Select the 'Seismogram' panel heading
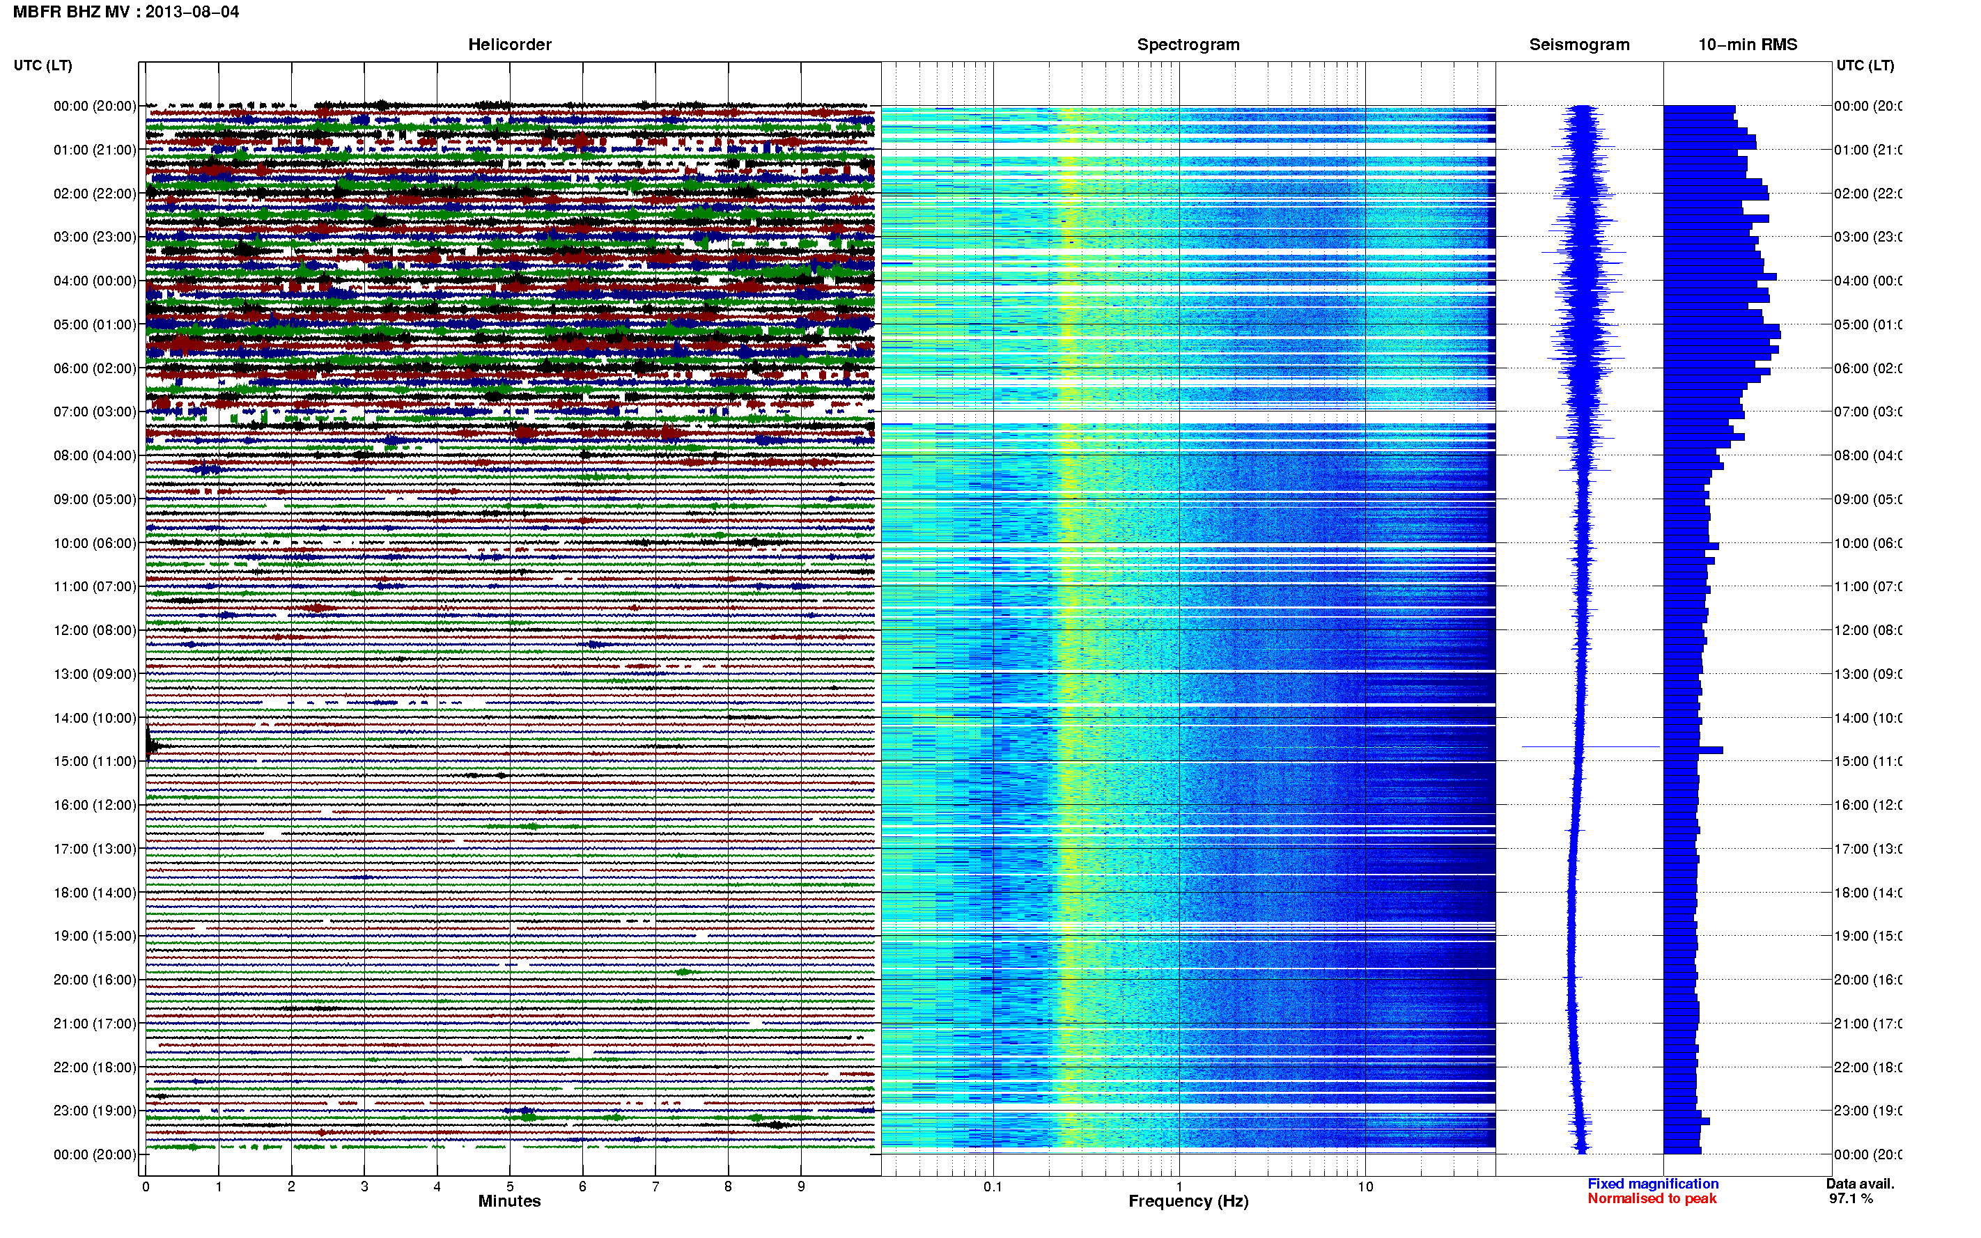 pos(1579,45)
